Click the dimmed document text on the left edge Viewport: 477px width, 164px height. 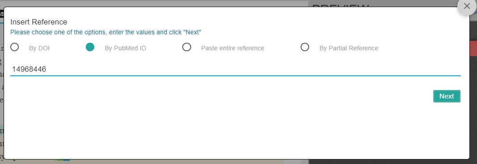pos(1,100)
